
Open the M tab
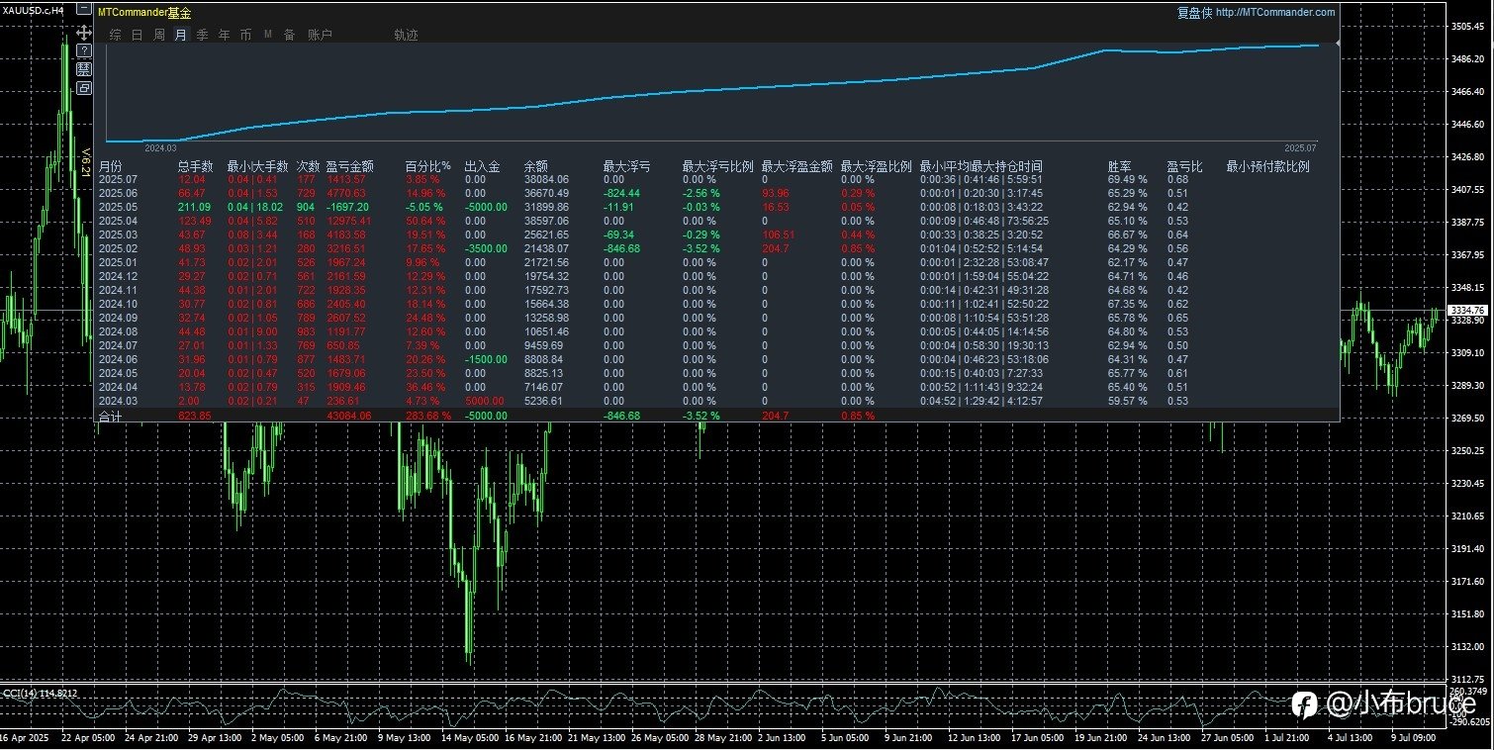coord(267,35)
